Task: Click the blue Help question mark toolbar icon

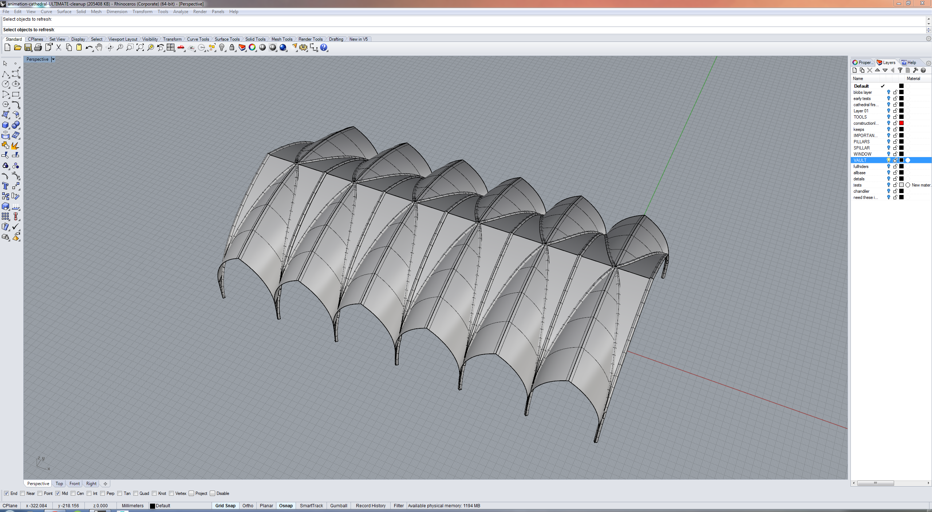Action: [x=324, y=48]
